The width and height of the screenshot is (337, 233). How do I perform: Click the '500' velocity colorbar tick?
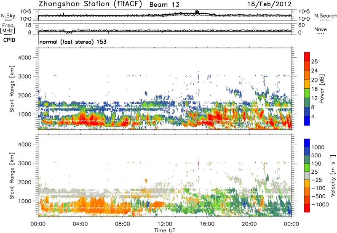pyautogui.click(x=317, y=156)
